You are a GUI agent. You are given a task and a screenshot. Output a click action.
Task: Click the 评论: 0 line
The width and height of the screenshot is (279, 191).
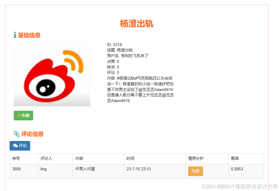(x=113, y=73)
